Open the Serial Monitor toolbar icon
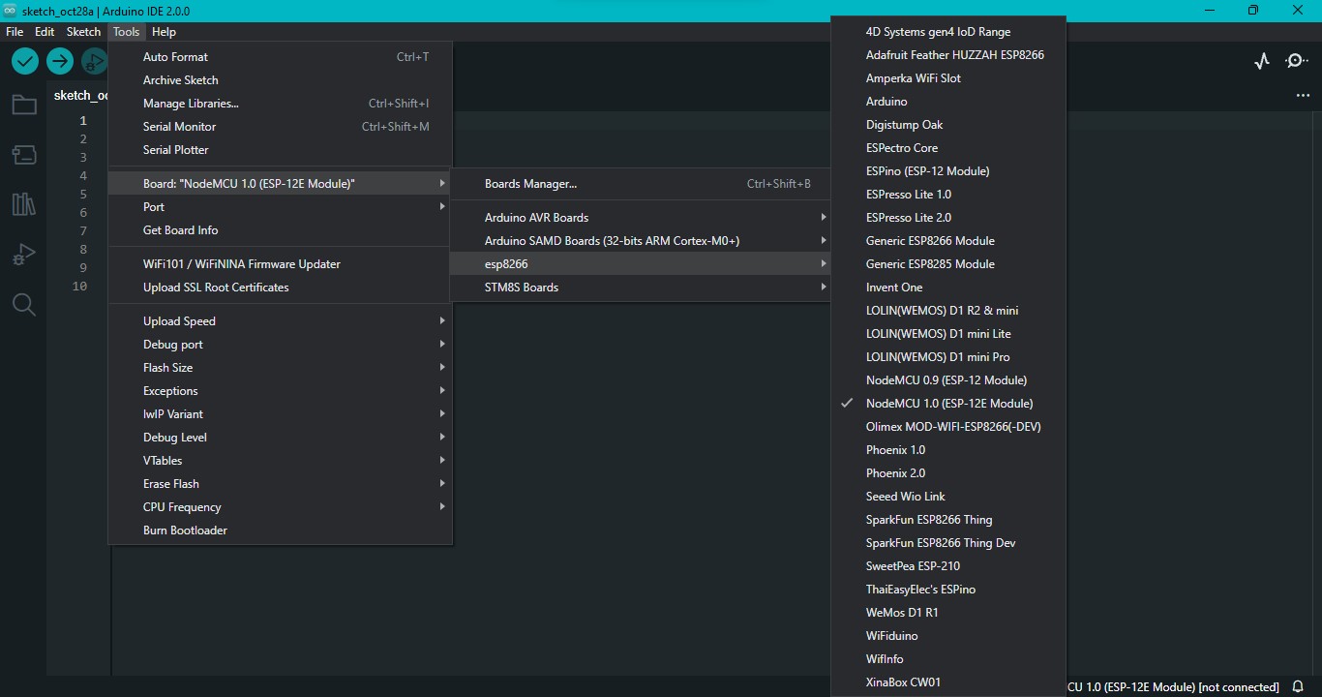The image size is (1322, 697). (x=1297, y=61)
